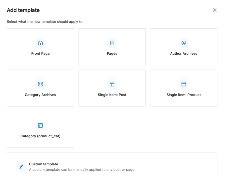The width and height of the screenshot is (225, 189).
Task: Select the Category (product_cat) label
Action: pos(40,136)
